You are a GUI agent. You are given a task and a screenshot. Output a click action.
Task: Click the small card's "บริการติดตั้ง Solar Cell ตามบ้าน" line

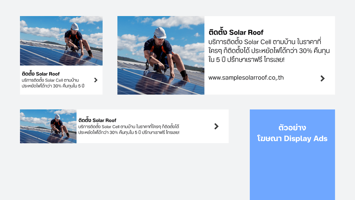(x=50, y=80)
